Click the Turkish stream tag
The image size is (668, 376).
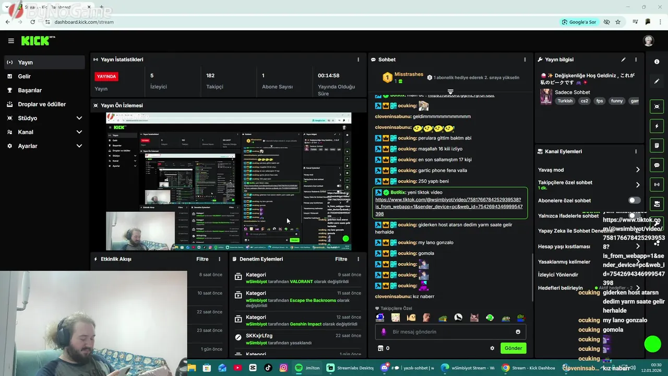point(565,101)
